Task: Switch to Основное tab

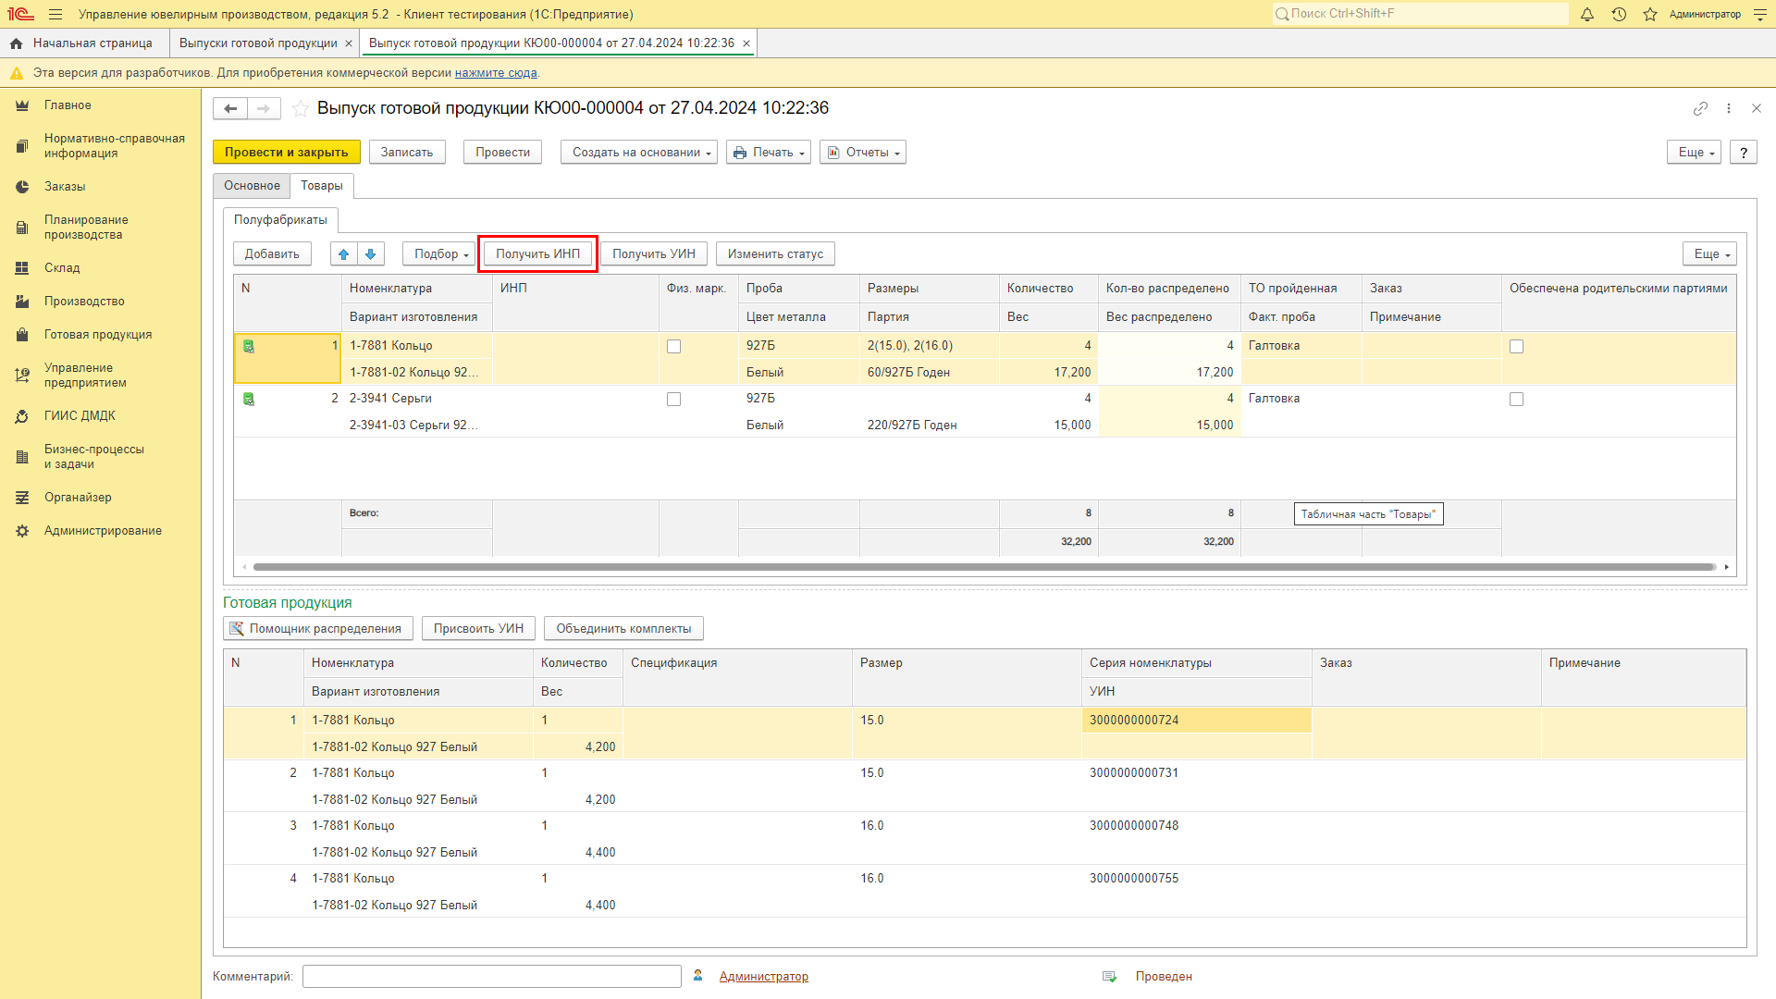Action: click(x=252, y=186)
